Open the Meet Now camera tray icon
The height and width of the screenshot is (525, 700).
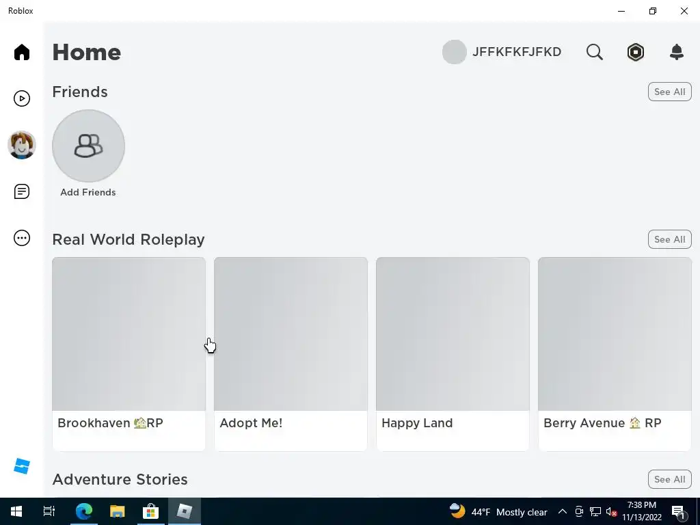(579, 511)
